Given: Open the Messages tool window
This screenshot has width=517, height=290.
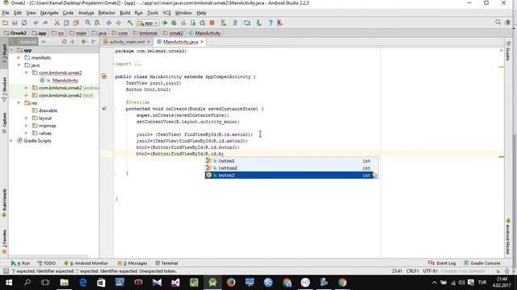Looking at the screenshot, I should click(x=132, y=263).
